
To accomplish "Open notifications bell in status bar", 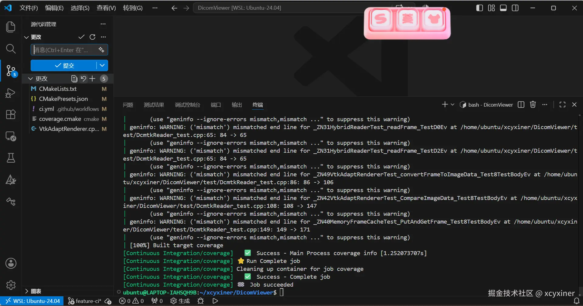I will 576,301.
